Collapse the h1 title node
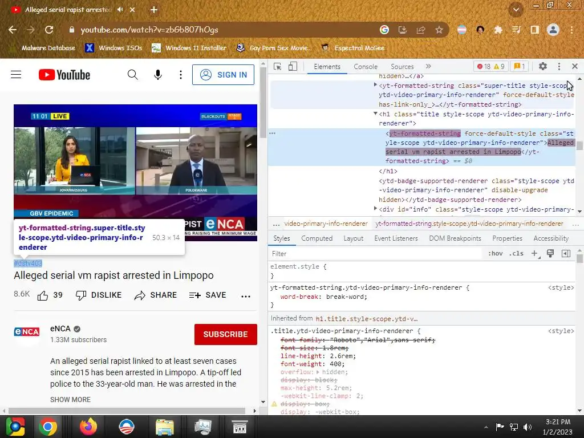584x438 pixels. pyautogui.click(x=375, y=113)
